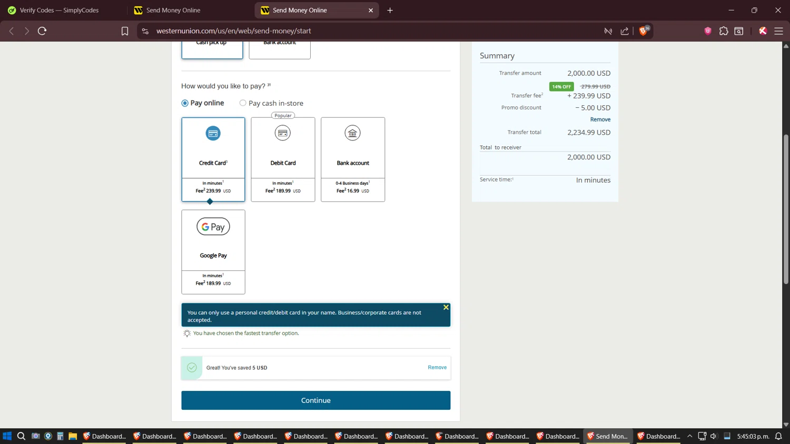This screenshot has width=790, height=444.
Task: Open a new browser tab
Action: (x=390, y=10)
